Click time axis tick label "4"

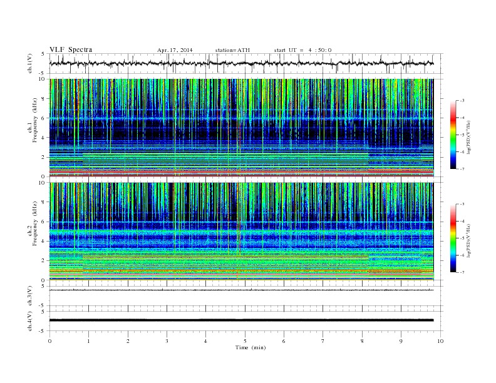tap(206, 341)
